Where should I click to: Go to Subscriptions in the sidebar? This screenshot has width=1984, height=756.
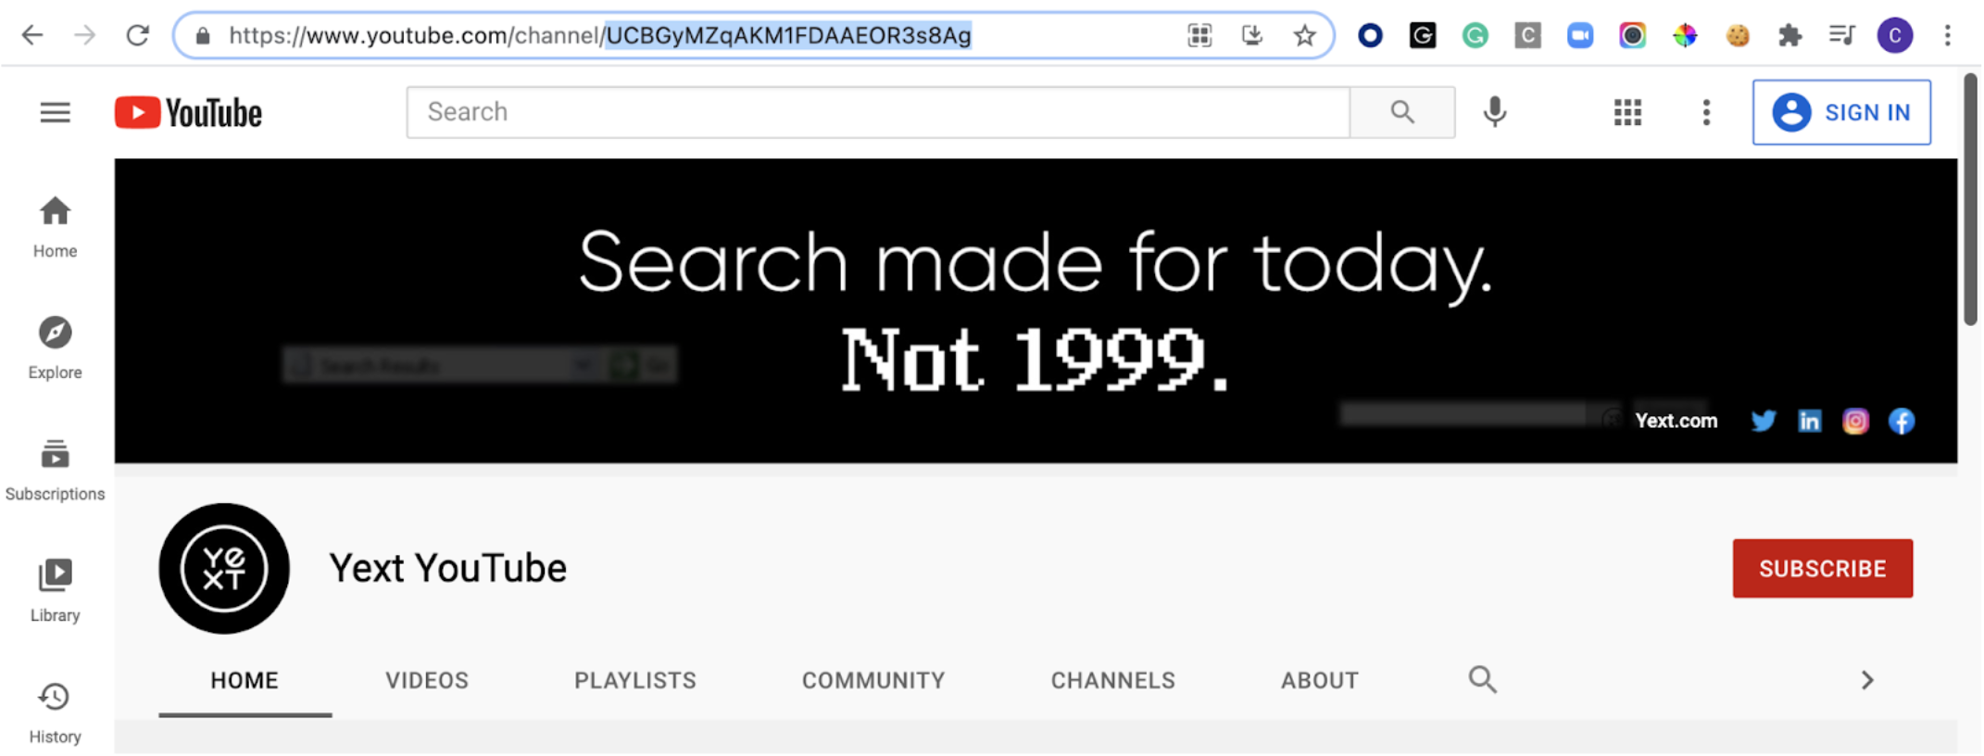(x=55, y=470)
